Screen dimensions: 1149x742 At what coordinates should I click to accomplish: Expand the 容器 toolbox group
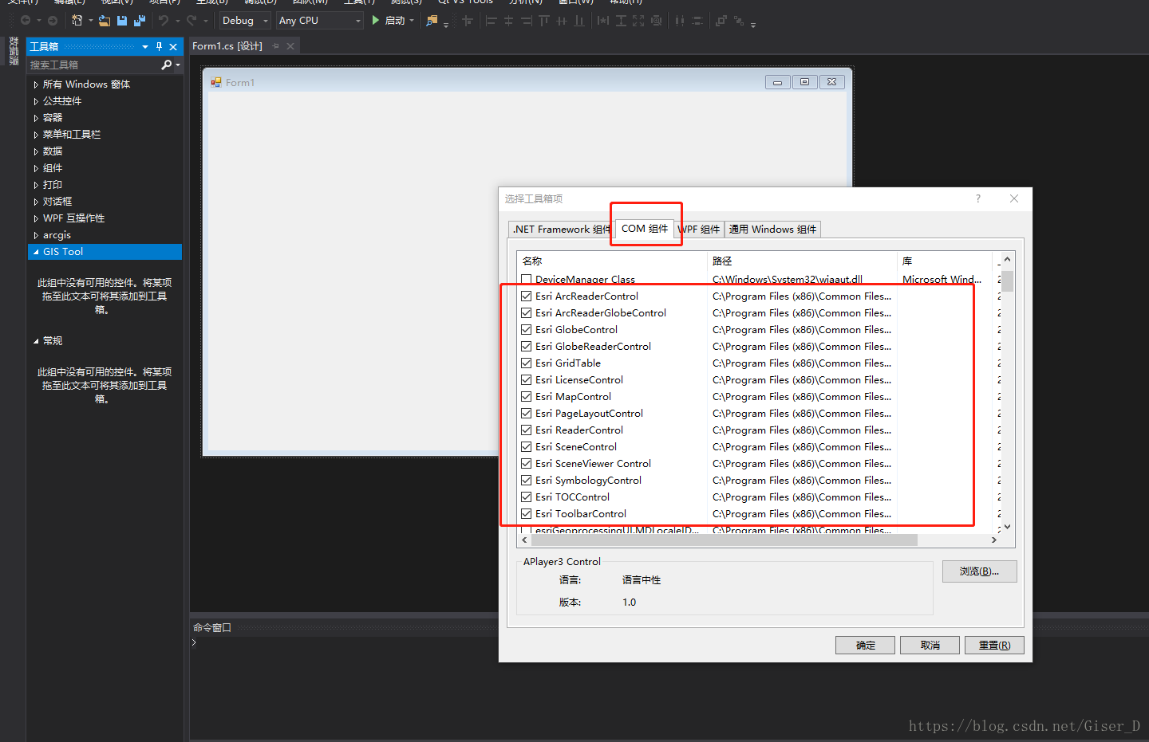[36, 118]
